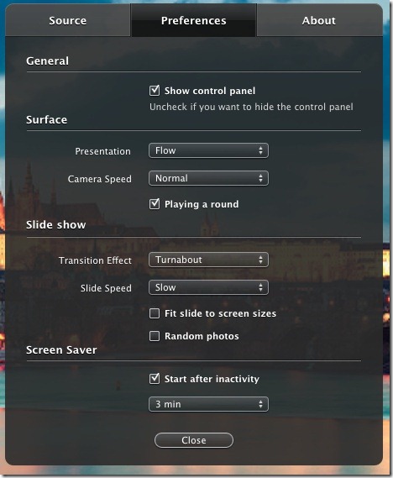This screenshot has height=478, width=393.
Task: Check the Random photos option
Action: coord(155,336)
